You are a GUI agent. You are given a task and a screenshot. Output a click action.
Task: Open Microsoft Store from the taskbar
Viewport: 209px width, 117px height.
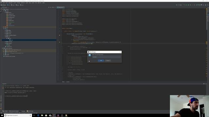(46, 115)
